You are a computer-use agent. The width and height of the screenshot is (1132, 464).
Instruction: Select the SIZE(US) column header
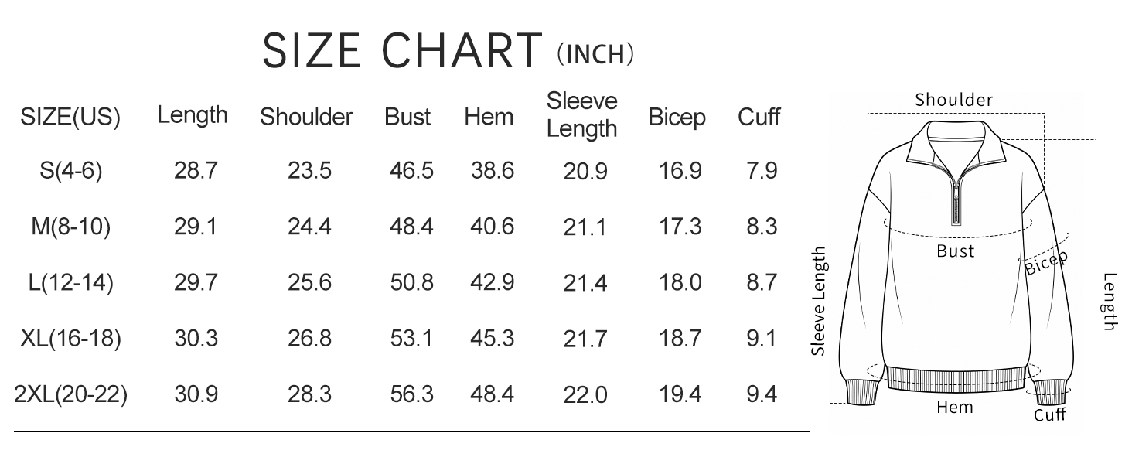(x=70, y=118)
